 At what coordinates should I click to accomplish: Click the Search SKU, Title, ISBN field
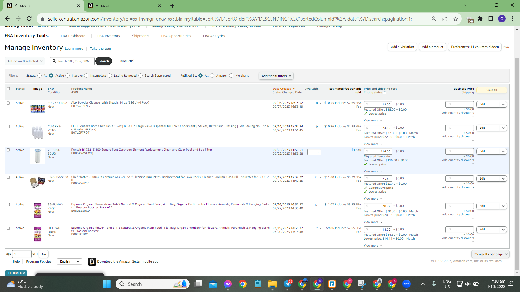click(72, 61)
